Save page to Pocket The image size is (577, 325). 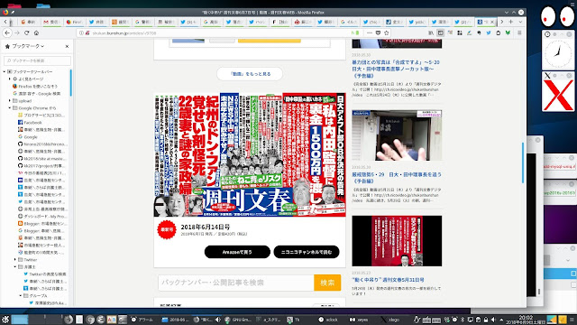pos(378,32)
